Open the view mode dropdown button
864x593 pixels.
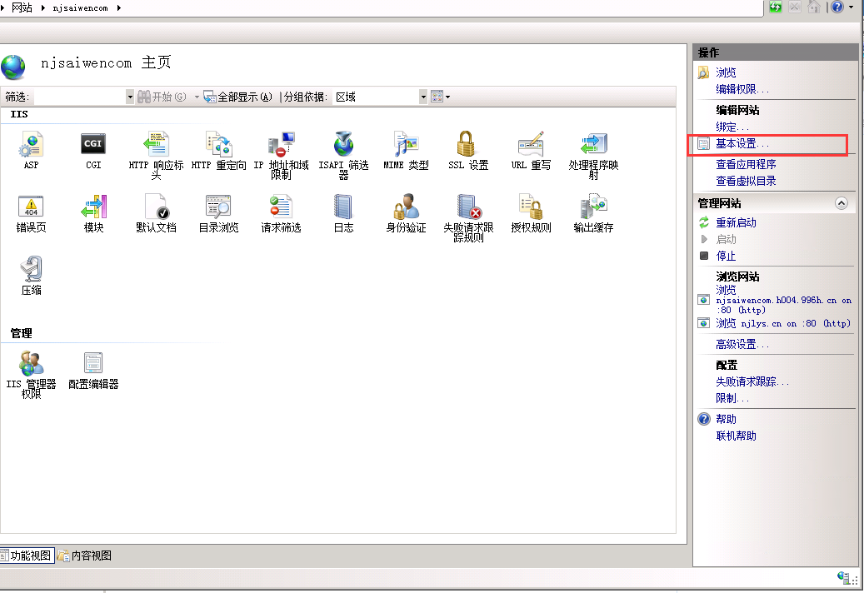tap(441, 97)
